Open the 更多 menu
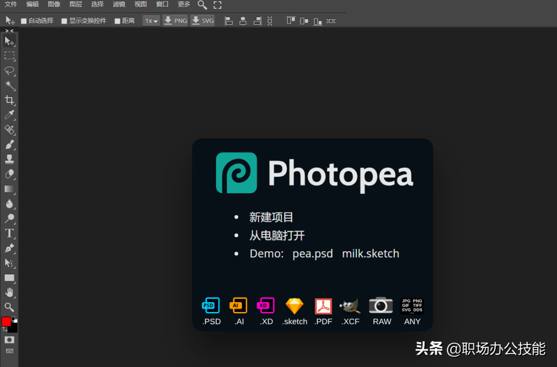Image resolution: width=557 pixels, height=367 pixels. [x=184, y=4]
